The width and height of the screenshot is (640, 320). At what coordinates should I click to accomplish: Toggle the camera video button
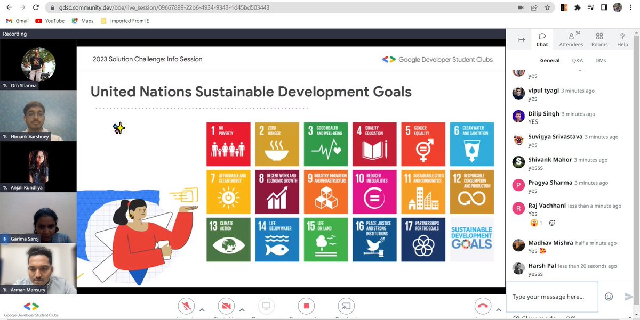click(x=226, y=306)
